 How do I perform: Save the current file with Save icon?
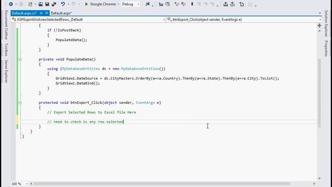[47, 4]
